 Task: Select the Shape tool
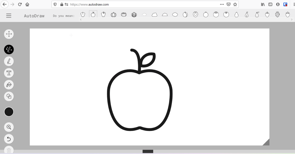[x=9, y=96]
